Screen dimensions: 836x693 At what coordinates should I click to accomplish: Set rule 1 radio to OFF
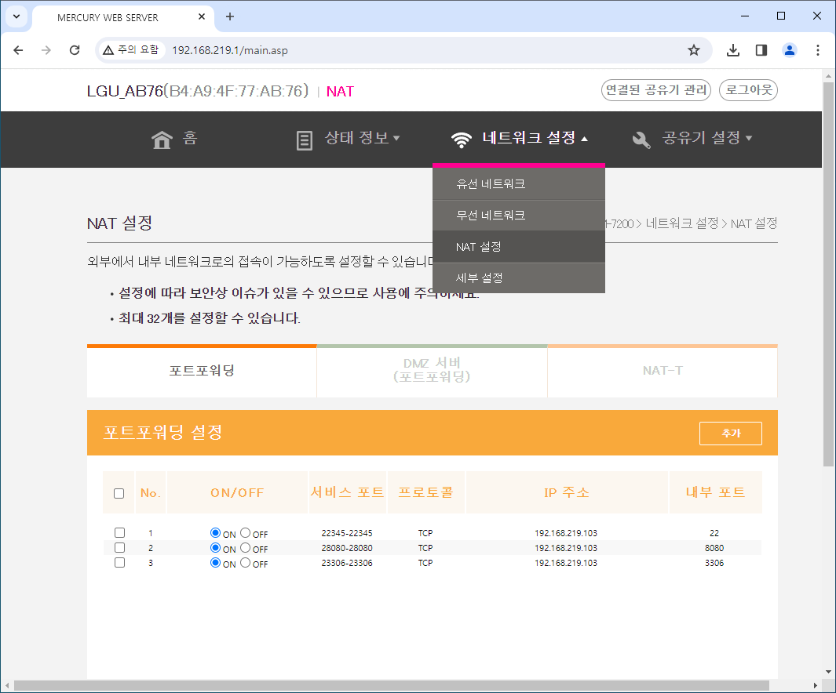(245, 533)
